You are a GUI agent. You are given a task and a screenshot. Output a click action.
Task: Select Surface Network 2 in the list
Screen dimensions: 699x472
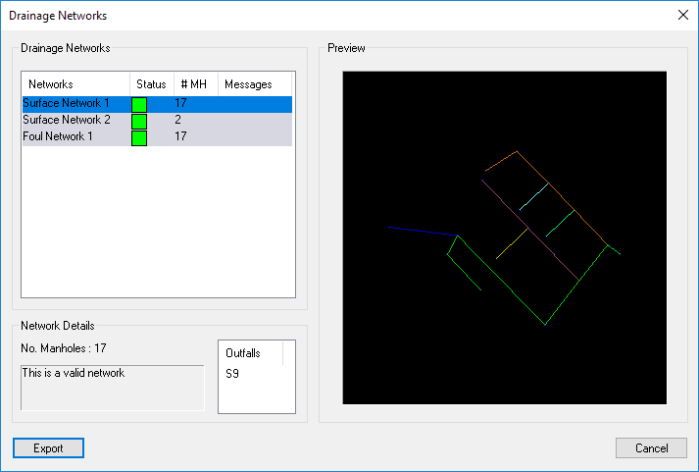pos(66,120)
